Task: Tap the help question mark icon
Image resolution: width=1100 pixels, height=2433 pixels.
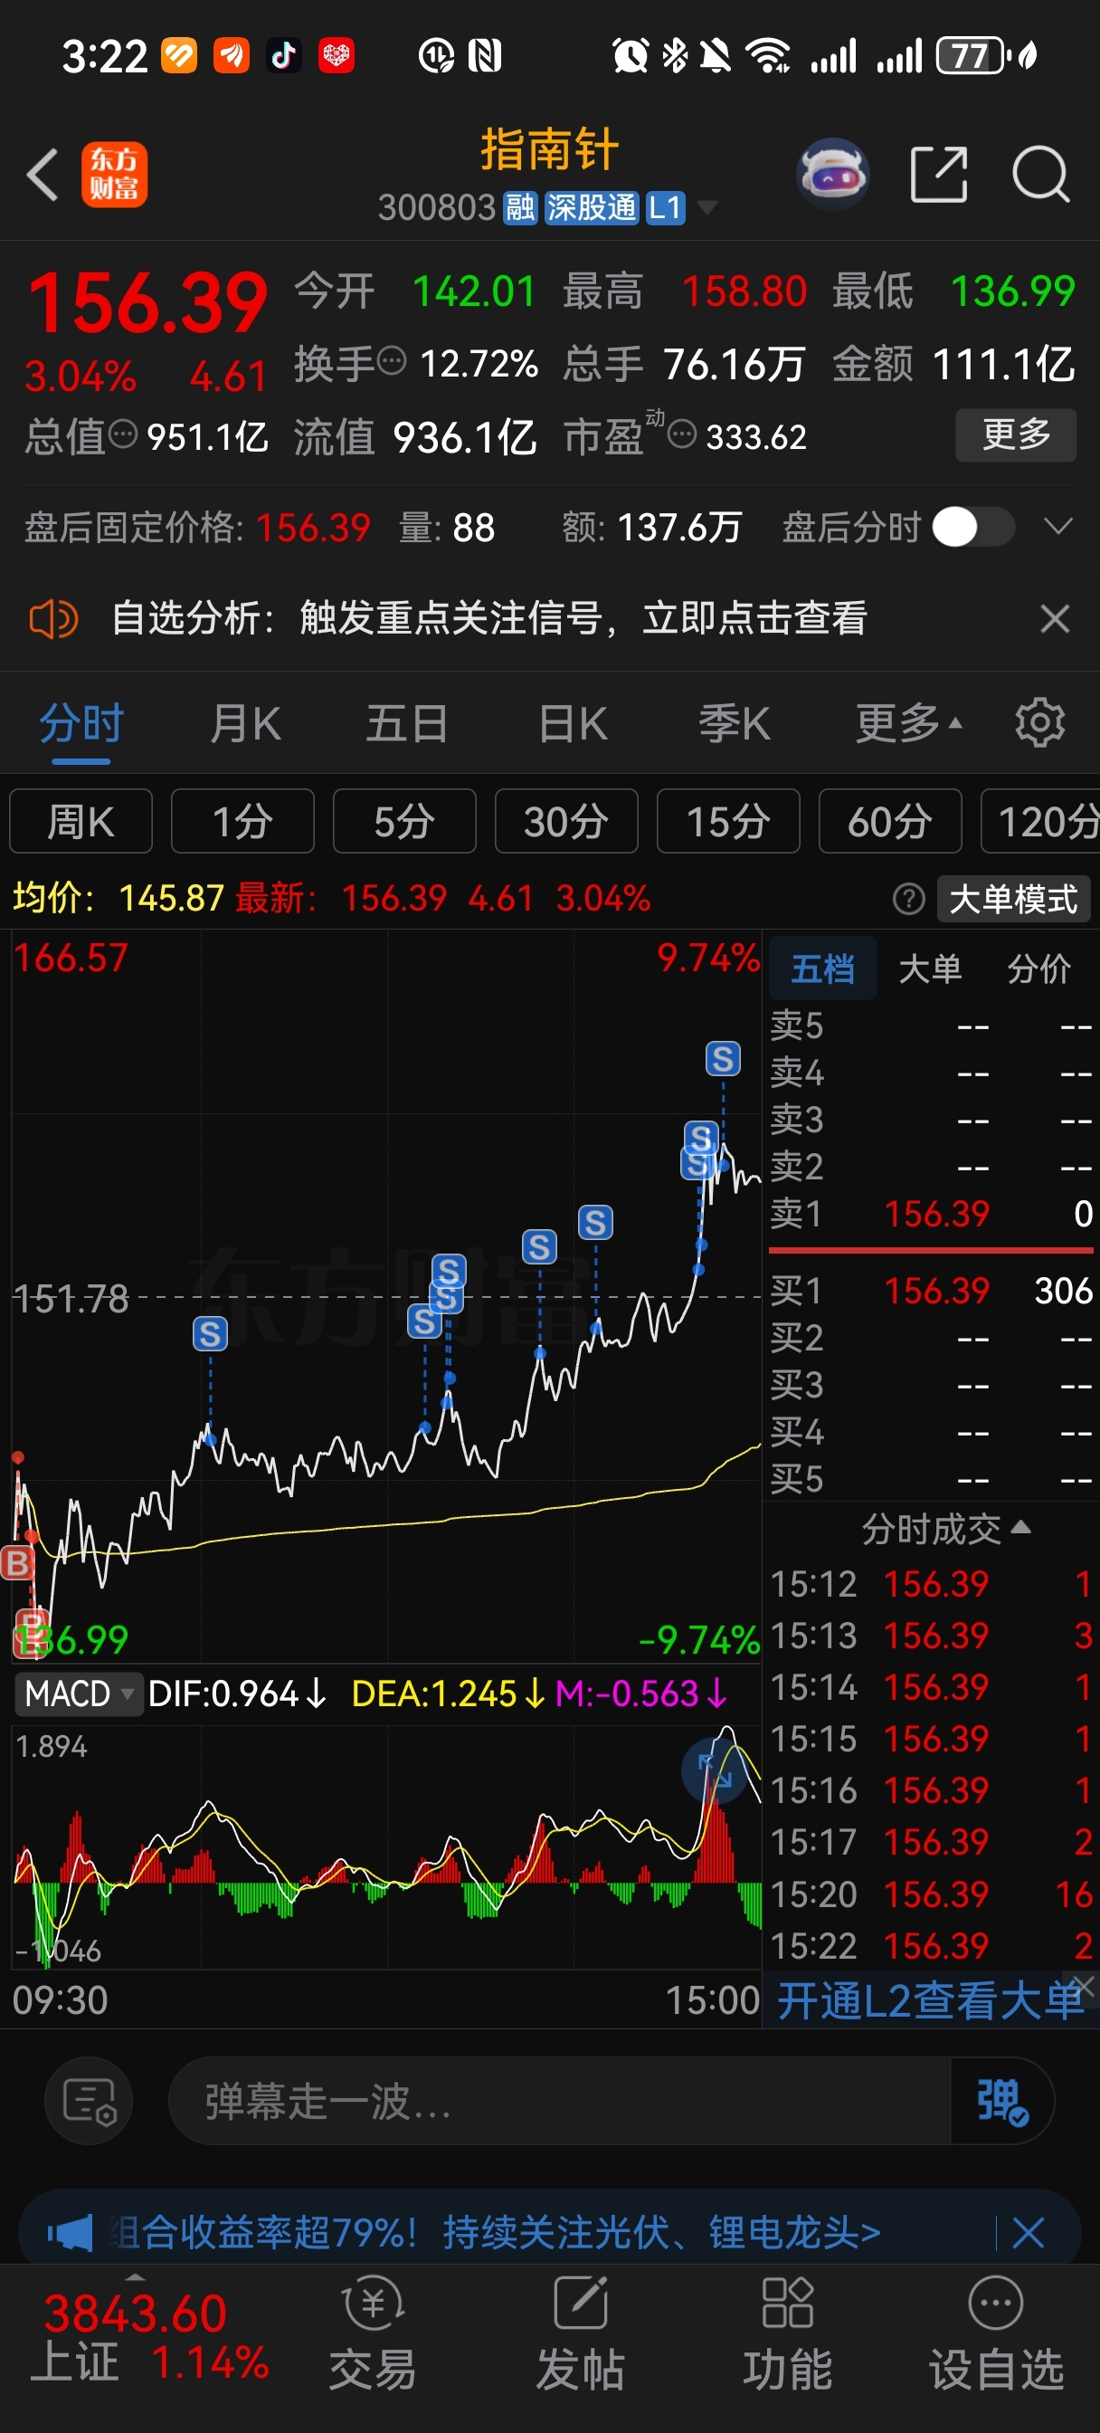Action: click(908, 898)
